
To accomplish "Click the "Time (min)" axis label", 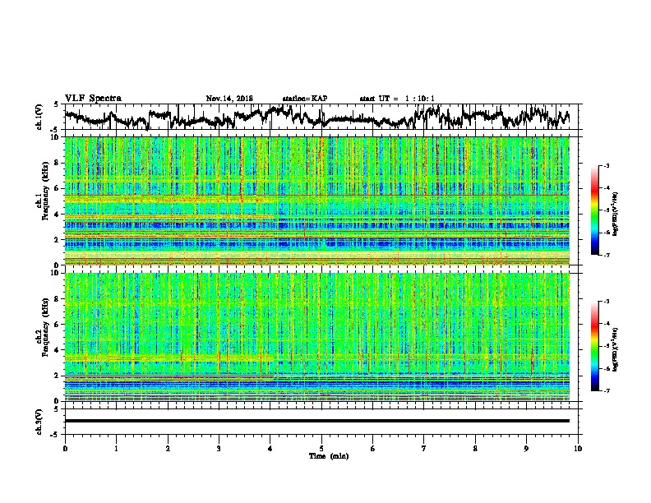I will click(x=329, y=456).
